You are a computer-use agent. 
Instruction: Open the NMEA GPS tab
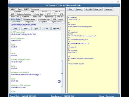coord(37,17)
